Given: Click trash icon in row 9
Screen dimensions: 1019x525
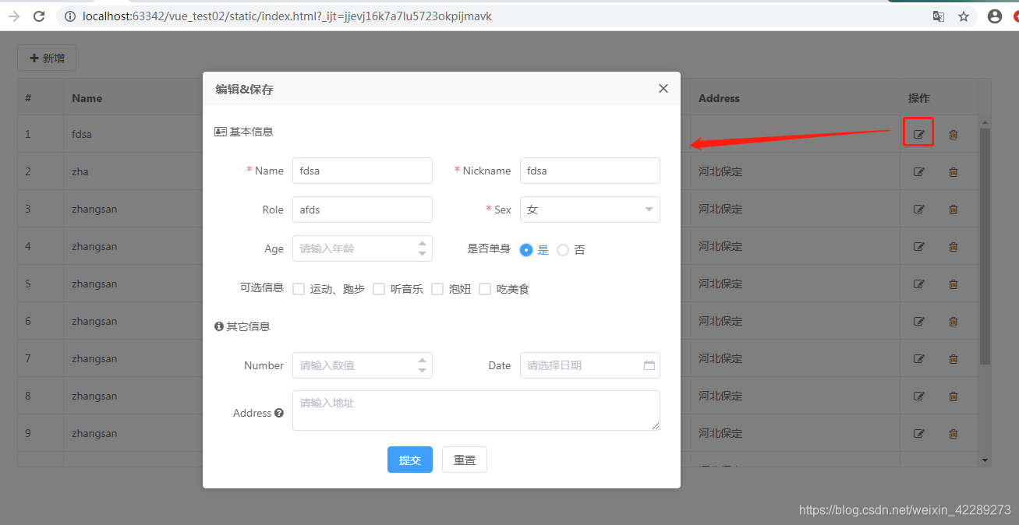Looking at the screenshot, I should pos(953,433).
